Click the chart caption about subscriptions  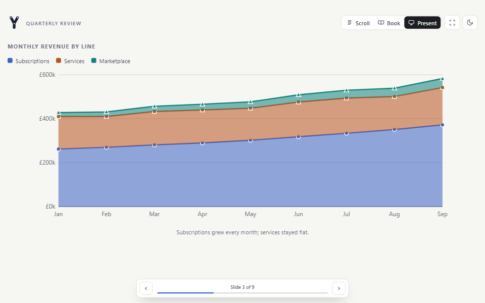pyautogui.click(x=243, y=232)
